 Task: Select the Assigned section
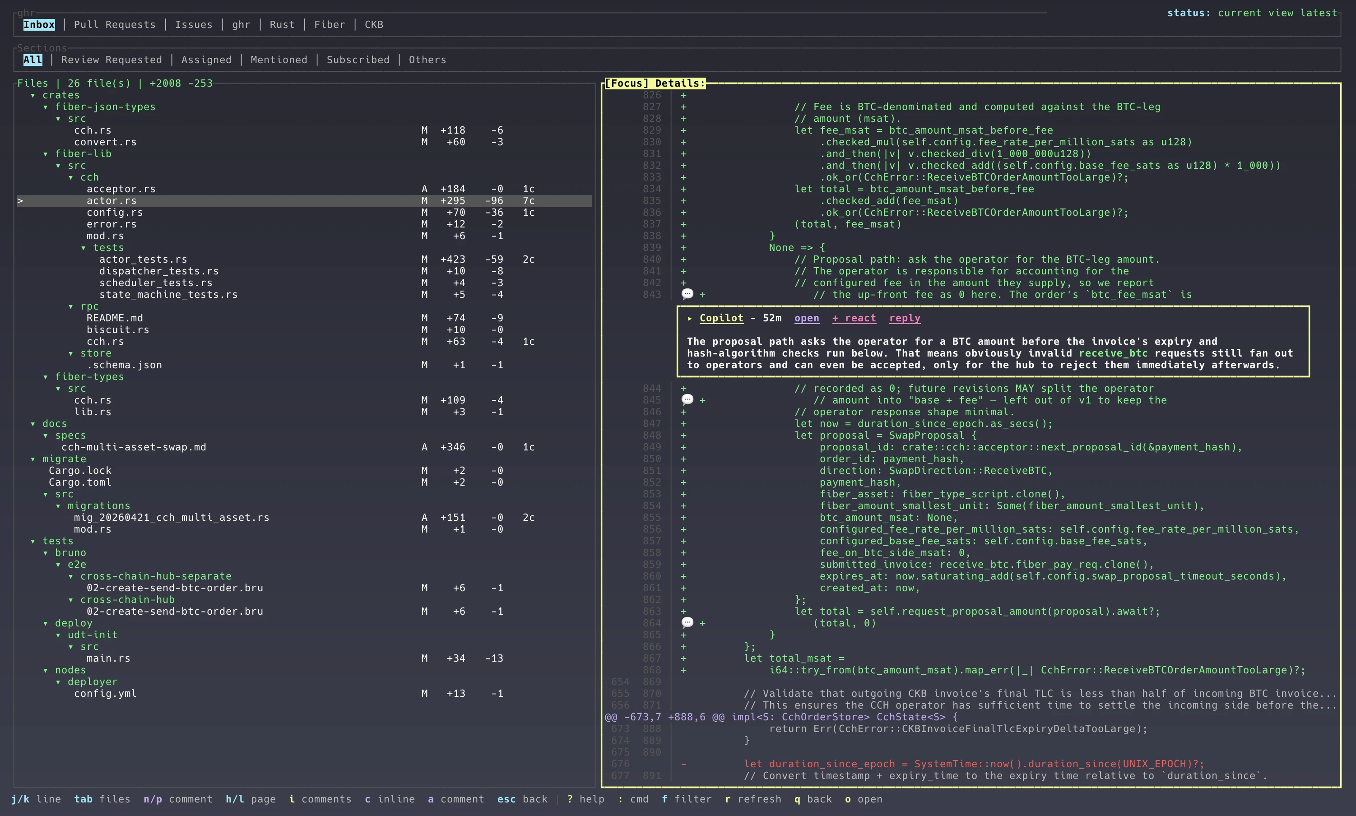[206, 60]
